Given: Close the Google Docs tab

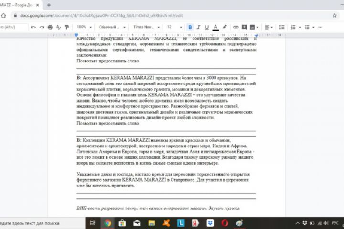Looking at the screenshot, I should (38, 5).
